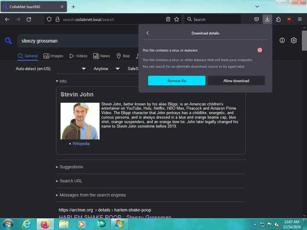
Task: Click the red malware warning icon
Action: (x=260, y=50)
